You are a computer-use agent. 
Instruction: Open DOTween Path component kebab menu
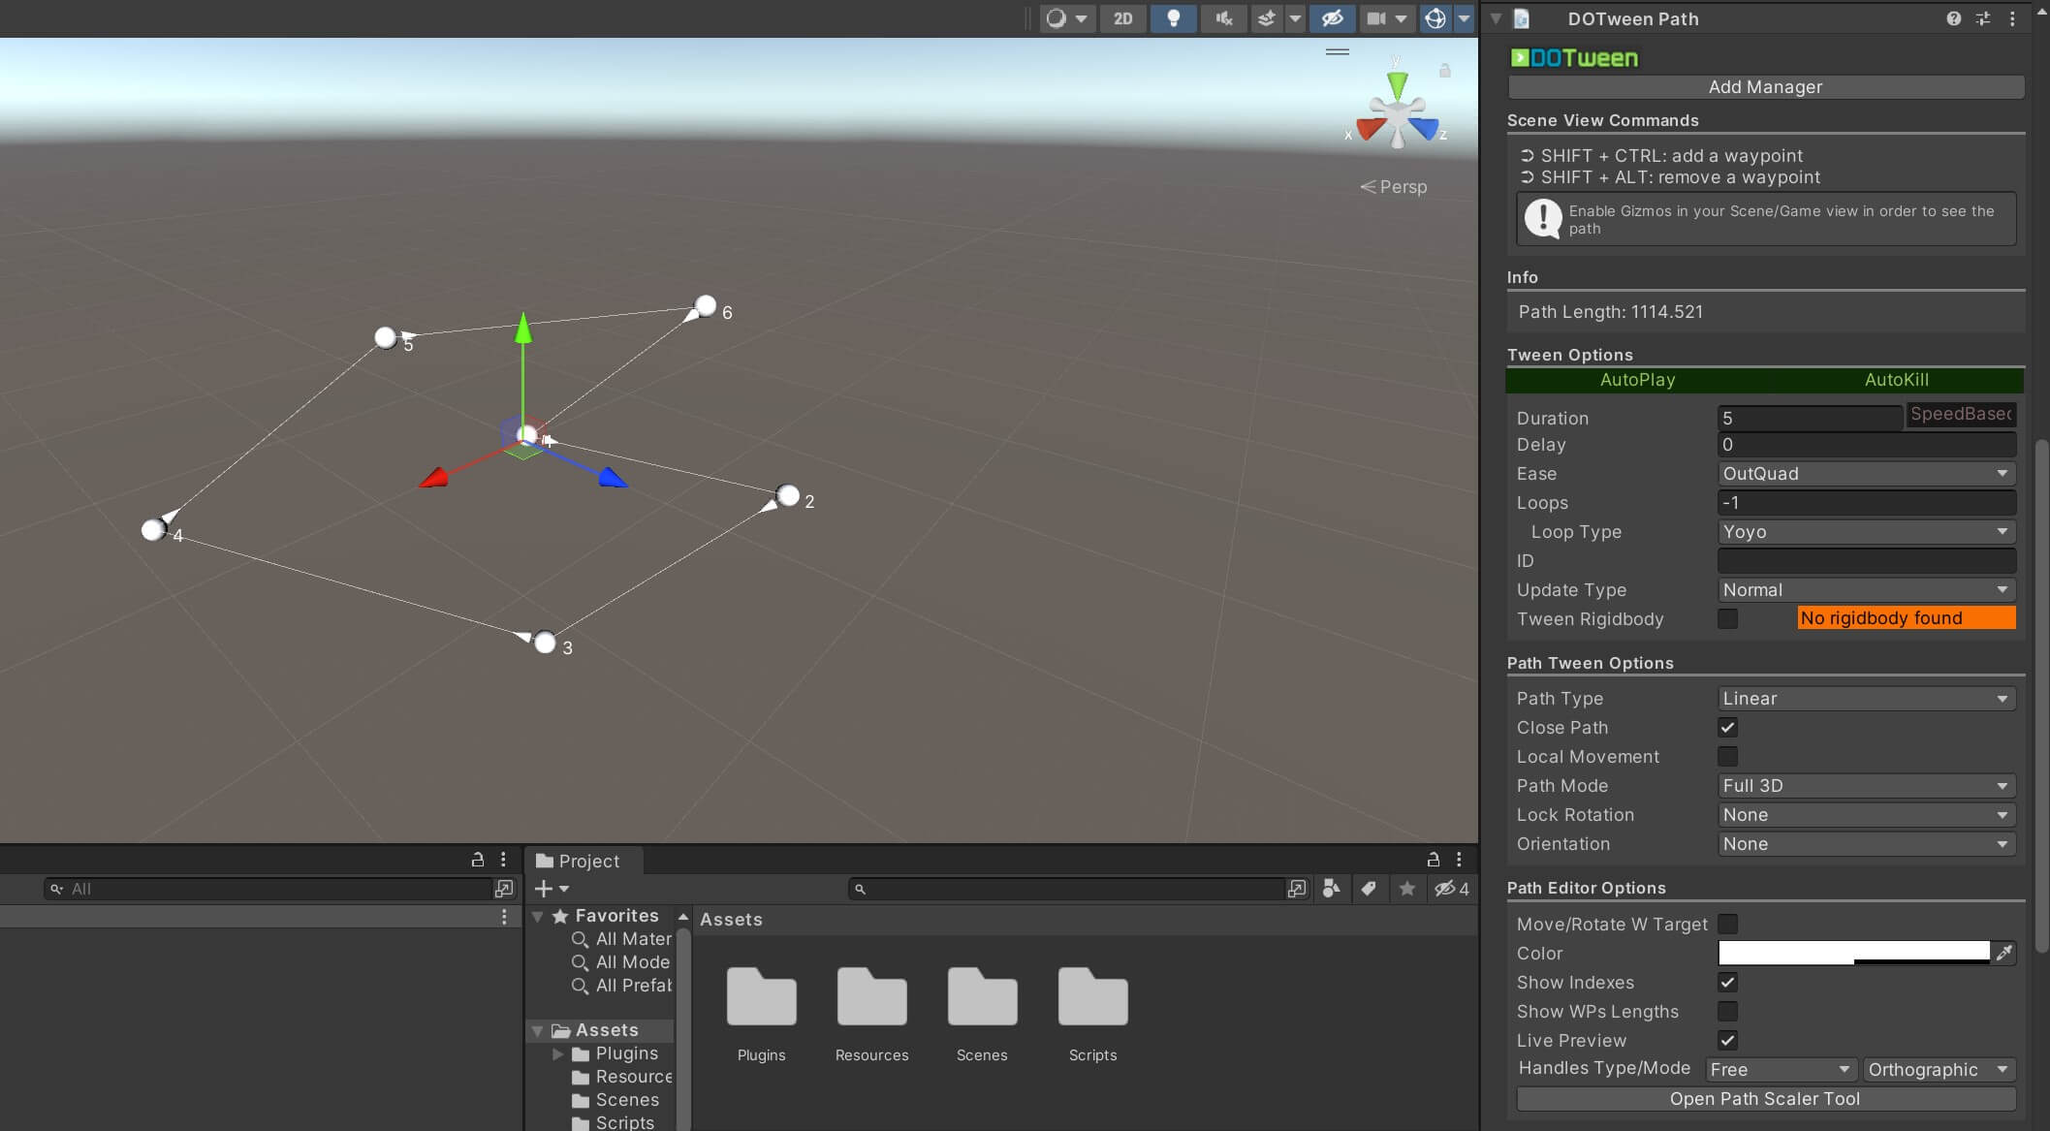[2012, 18]
